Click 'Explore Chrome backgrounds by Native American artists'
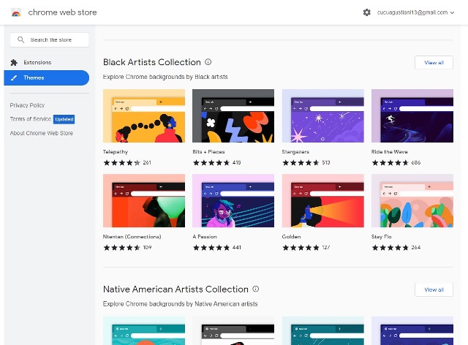This screenshot has width=468, height=345. pos(181,304)
